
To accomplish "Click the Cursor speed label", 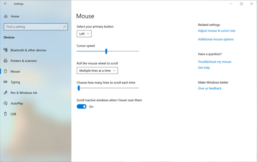I will pos(86,46).
